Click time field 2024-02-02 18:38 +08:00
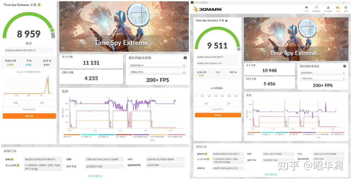This screenshot has height=180, width=352. click(166, 159)
